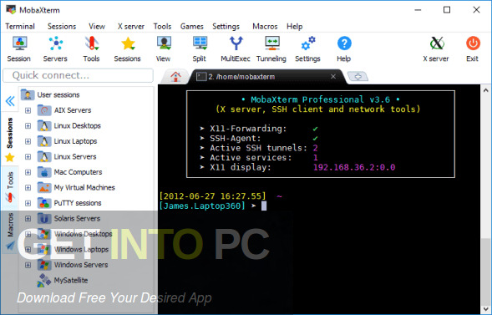Open the Settings menu in menu bar
This screenshot has height=315, width=492.
pos(226,27)
